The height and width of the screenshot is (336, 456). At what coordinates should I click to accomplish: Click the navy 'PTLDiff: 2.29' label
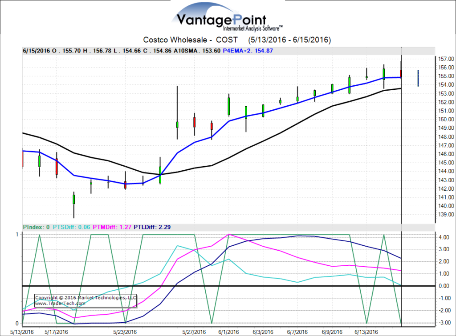tap(152, 227)
